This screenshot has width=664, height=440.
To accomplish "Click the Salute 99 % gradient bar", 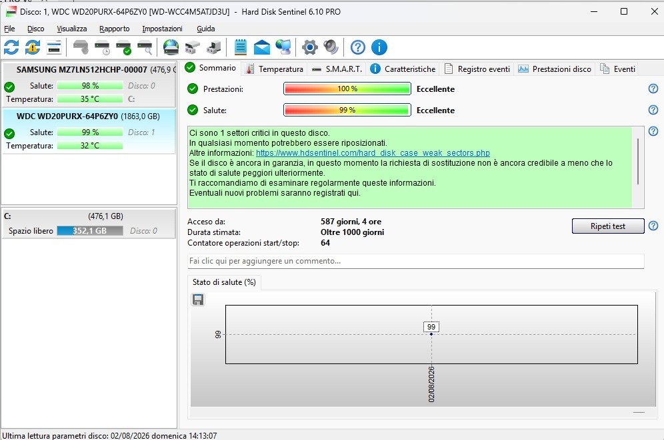I will tap(347, 110).
